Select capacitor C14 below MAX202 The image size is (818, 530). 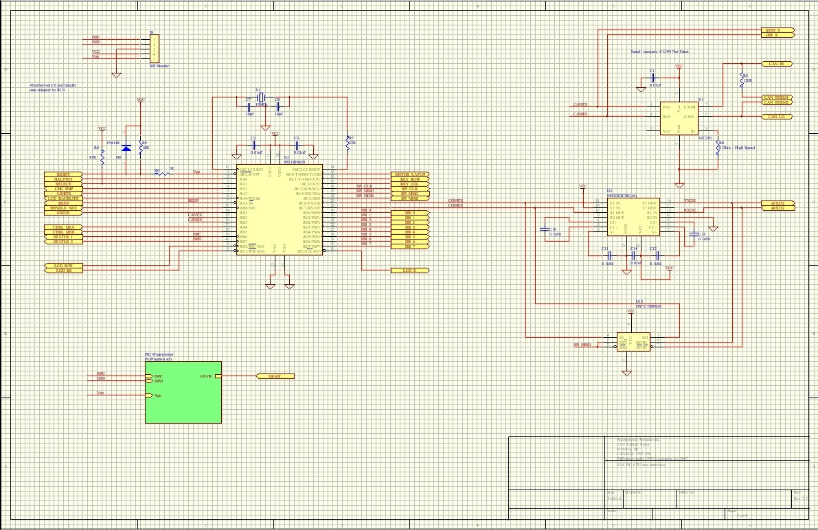click(632, 255)
